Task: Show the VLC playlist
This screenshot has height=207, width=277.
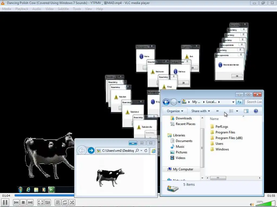Action: (x=58, y=202)
